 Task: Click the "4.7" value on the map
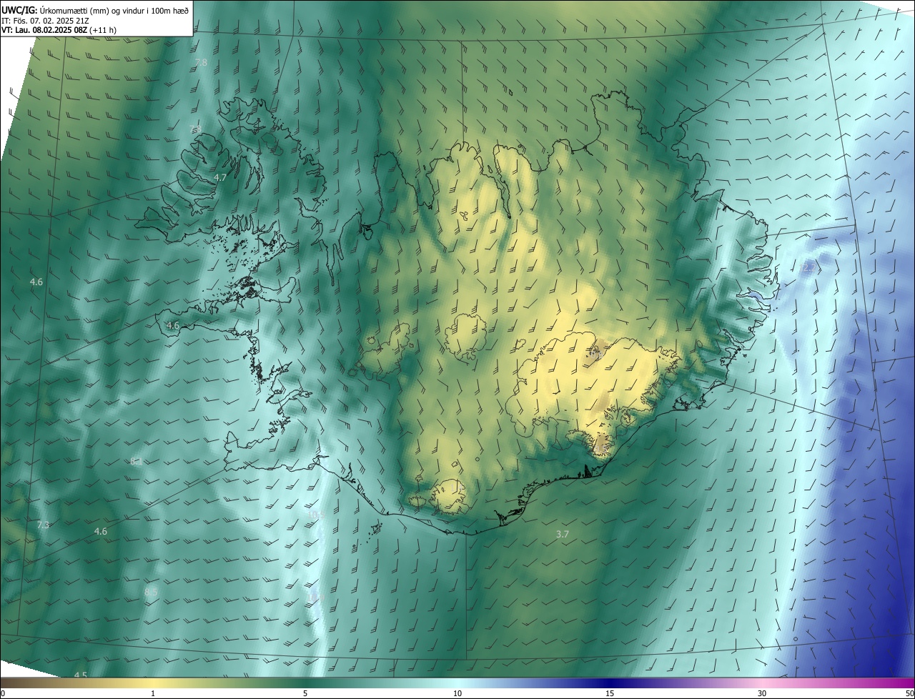click(x=220, y=177)
